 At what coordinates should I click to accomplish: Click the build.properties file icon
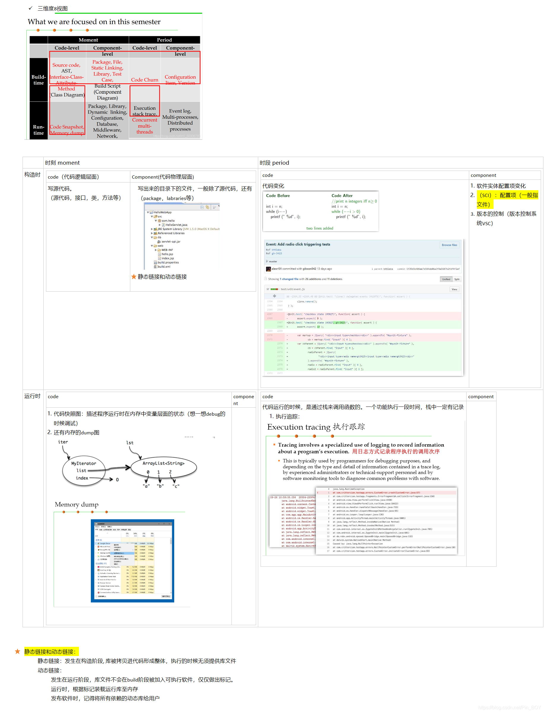(x=156, y=263)
